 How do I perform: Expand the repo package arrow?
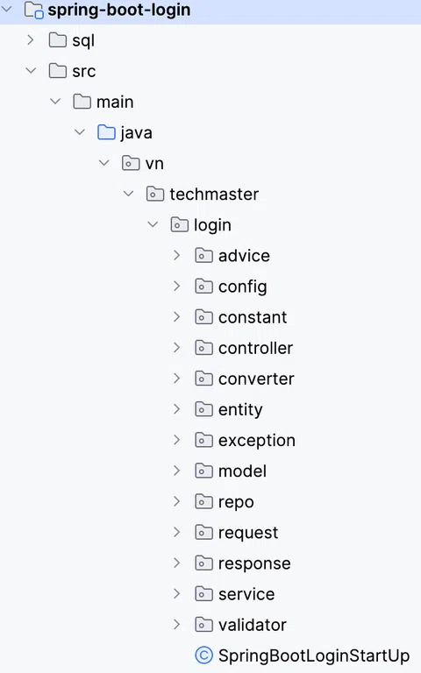(x=176, y=502)
